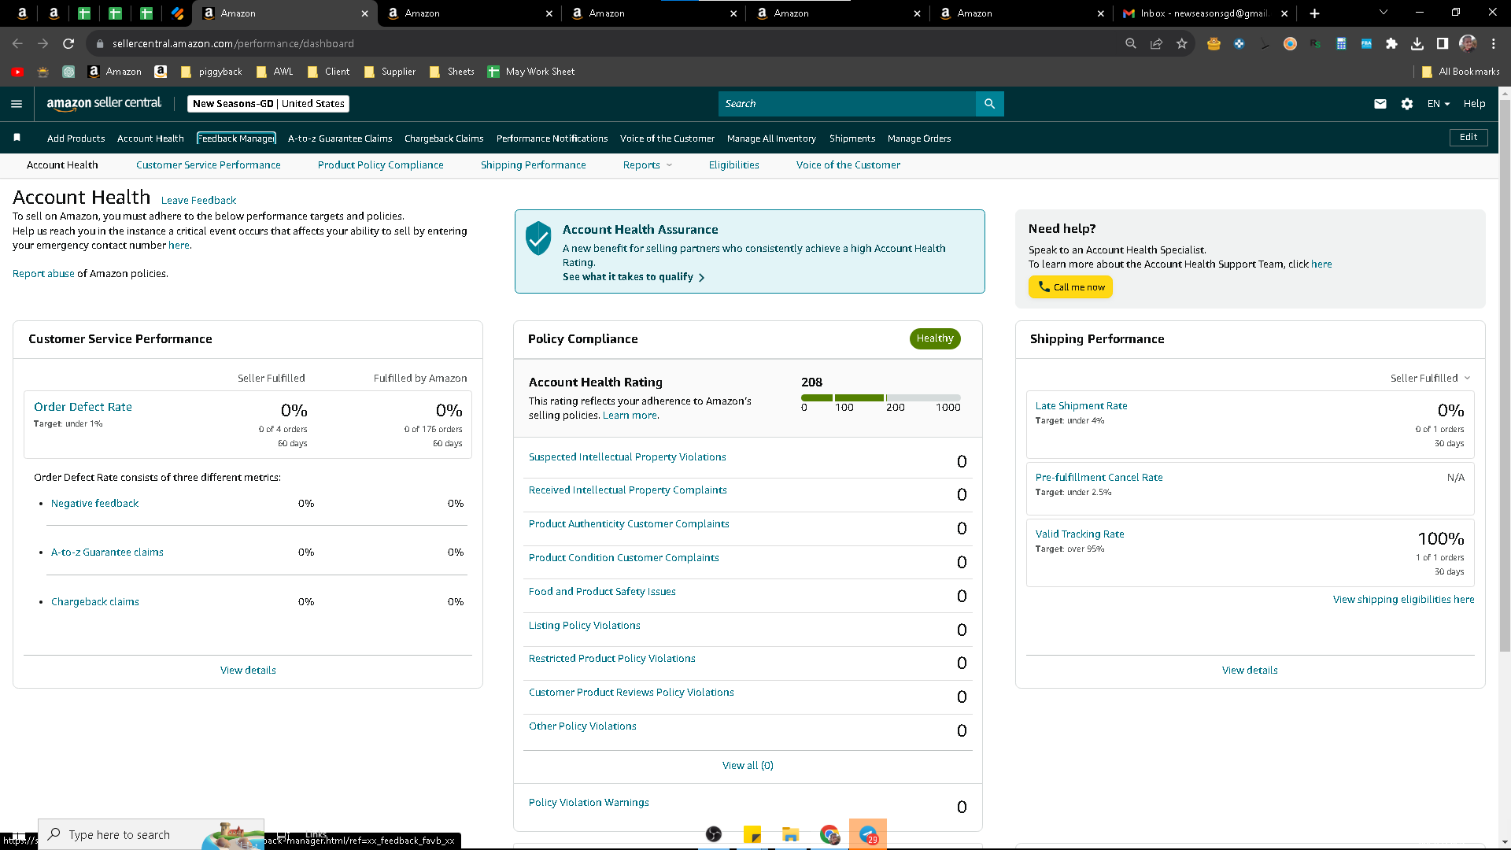
Task: Open the OBS Studio taskbar icon
Action: click(714, 834)
